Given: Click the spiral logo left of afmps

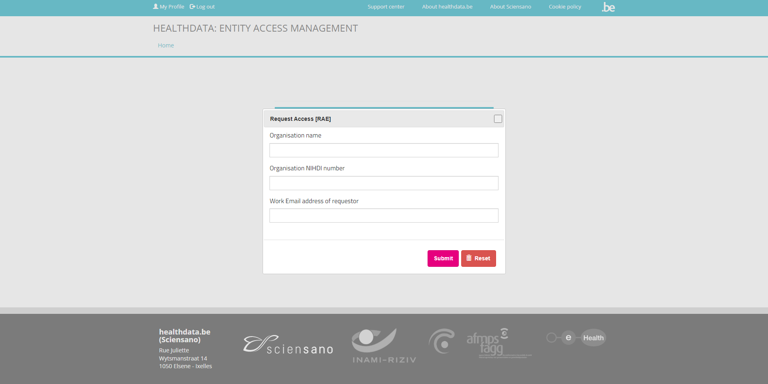Looking at the screenshot, I should pyautogui.click(x=441, y=341).
